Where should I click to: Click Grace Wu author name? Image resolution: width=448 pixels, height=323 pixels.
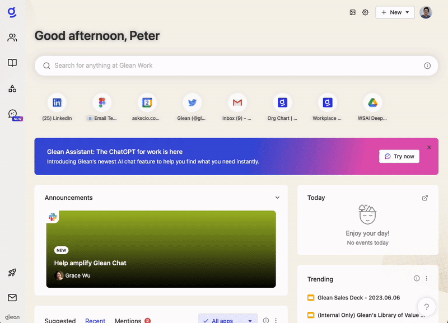(78, 275)
